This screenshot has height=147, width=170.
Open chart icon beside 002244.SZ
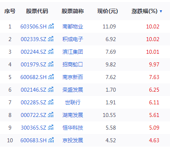click(x=51, y=51)
